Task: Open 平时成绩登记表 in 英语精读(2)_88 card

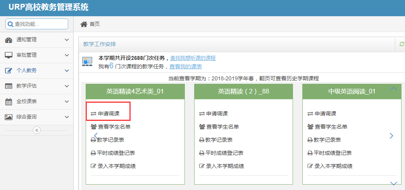Action: (224, 153)
